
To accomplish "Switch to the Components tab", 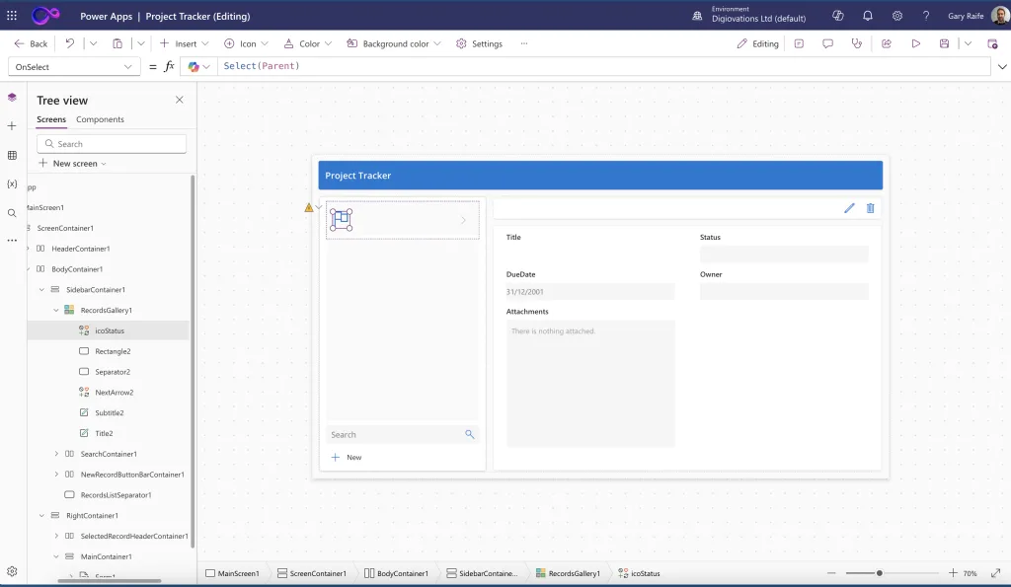I will 100,119.
